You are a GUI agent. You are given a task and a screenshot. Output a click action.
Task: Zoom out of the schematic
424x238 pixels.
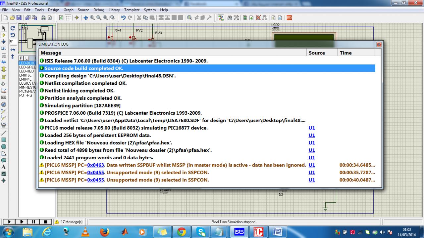point(99,18)
